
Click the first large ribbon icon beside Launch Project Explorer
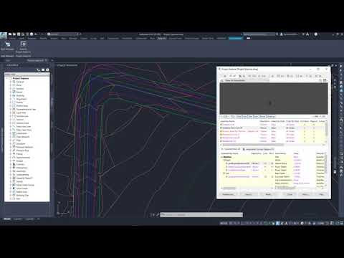click(8, 46)
